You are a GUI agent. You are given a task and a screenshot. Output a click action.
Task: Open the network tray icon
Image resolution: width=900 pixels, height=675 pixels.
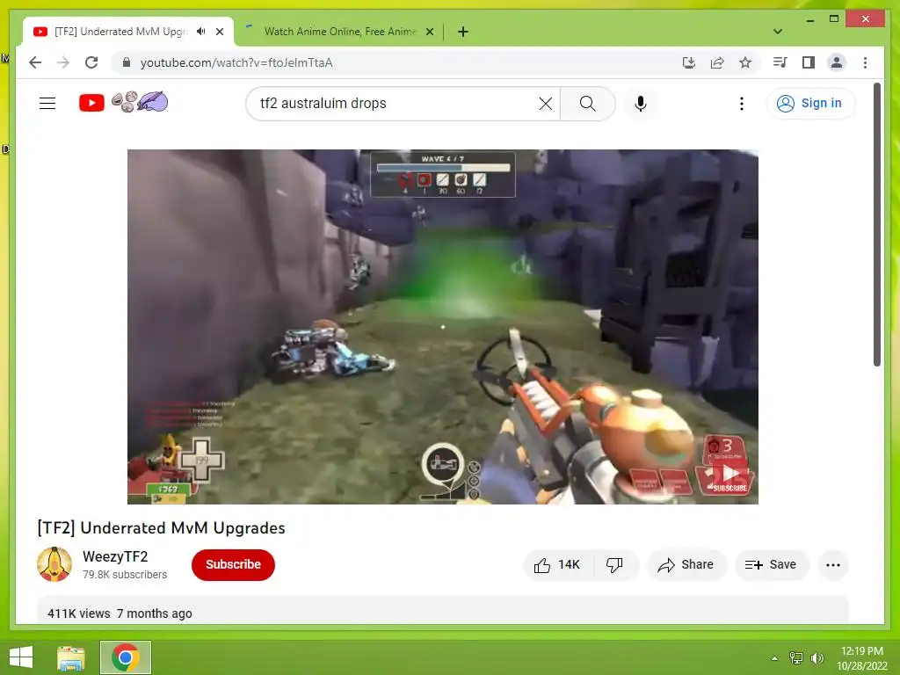pyautogui.click(x=795, y=658)
